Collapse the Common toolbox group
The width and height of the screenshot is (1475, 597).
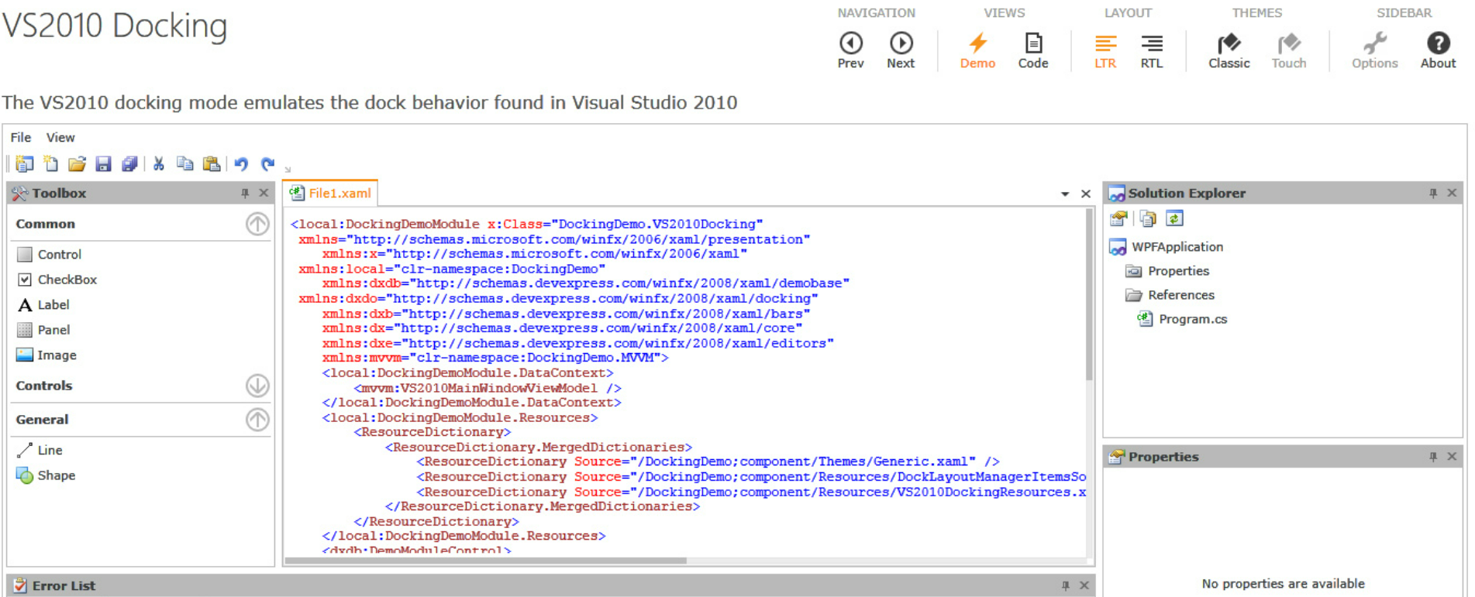257,224
